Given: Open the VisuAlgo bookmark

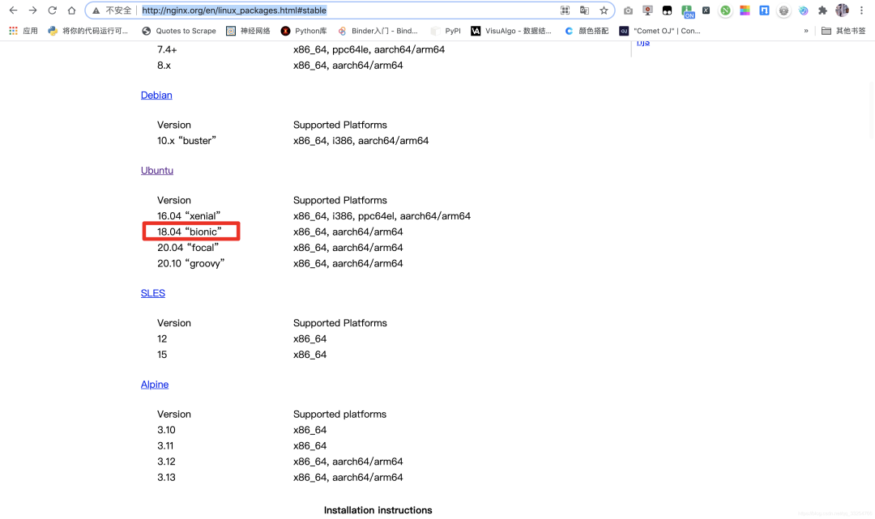Looking at the screenshot, I should coord(511,31).
